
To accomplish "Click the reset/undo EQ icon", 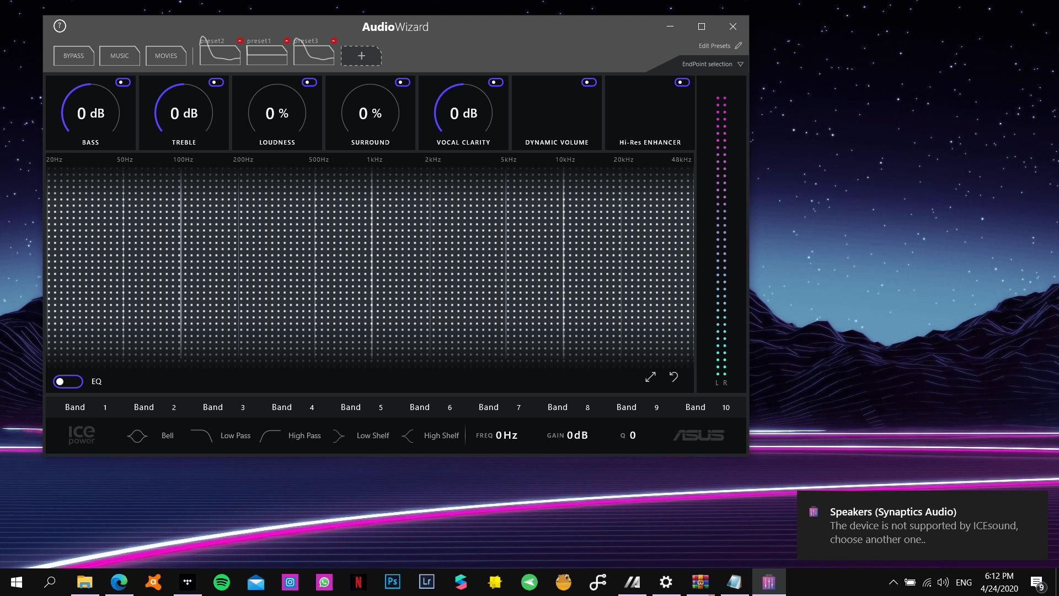I will point(673,376).
